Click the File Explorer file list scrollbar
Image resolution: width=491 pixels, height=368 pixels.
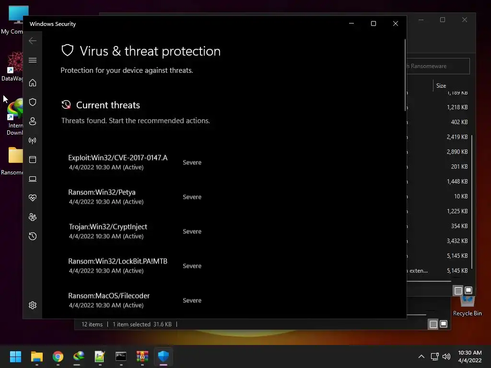[x=472, y=202]
